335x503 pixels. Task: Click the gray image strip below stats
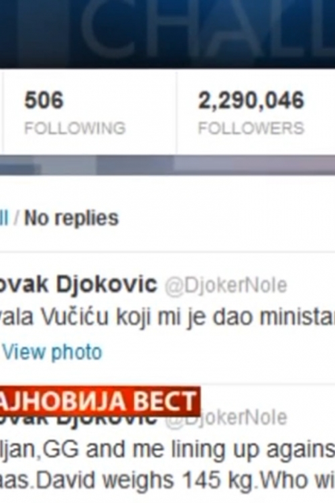point(167,165)
